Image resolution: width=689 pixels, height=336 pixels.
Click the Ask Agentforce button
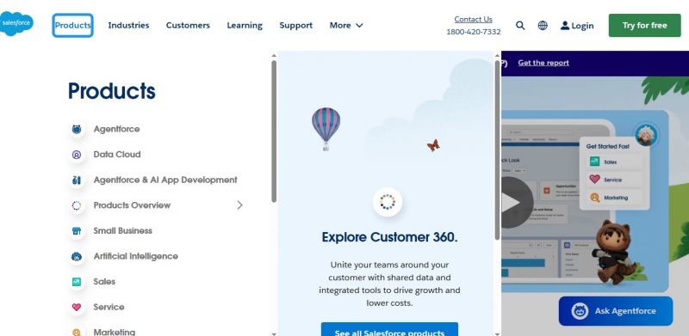616,311
